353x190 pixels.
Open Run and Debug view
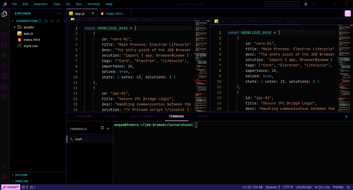pyautogui.click(x=4, y=66)
